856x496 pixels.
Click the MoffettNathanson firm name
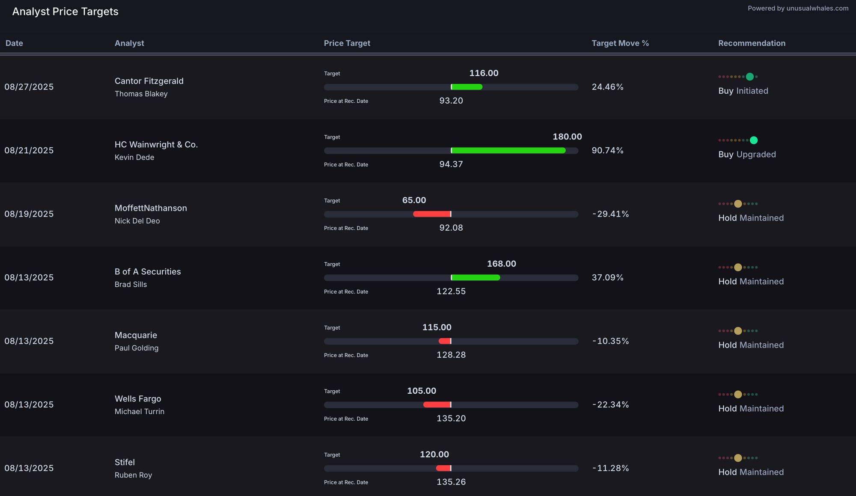click(x=151, y=208)
